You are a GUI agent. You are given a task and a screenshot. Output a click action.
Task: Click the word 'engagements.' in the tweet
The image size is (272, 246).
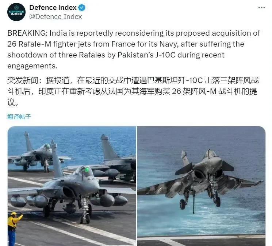click(x=32, y=66)
